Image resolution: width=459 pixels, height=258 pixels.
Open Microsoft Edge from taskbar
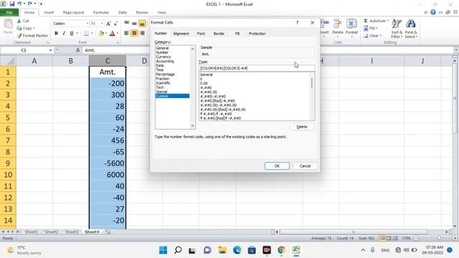(237, 250)
